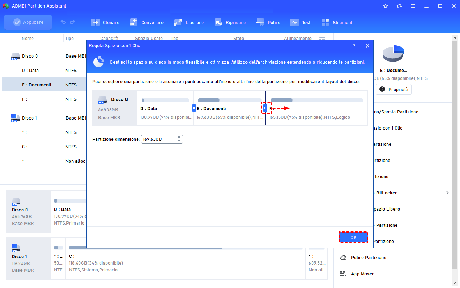
Task: Open the column options list icon
Action: coord(322,38)
